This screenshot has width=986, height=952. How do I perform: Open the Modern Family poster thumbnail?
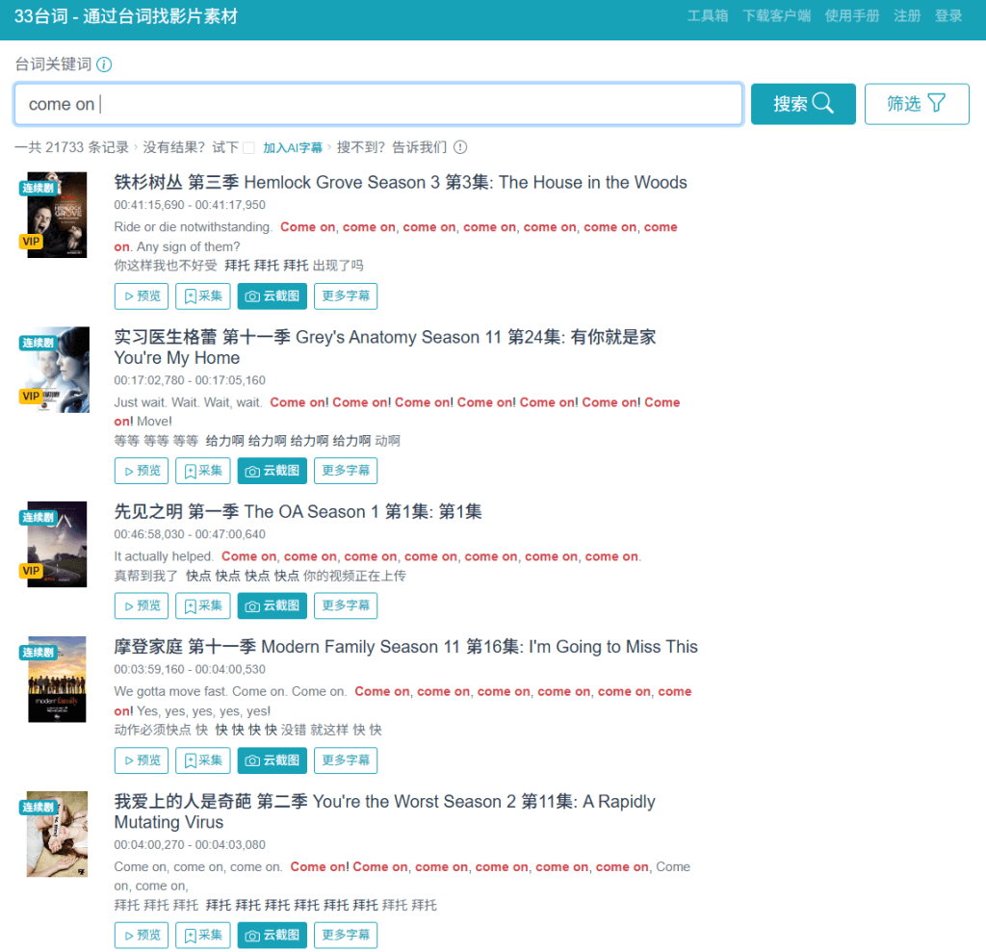click(57, 679)
